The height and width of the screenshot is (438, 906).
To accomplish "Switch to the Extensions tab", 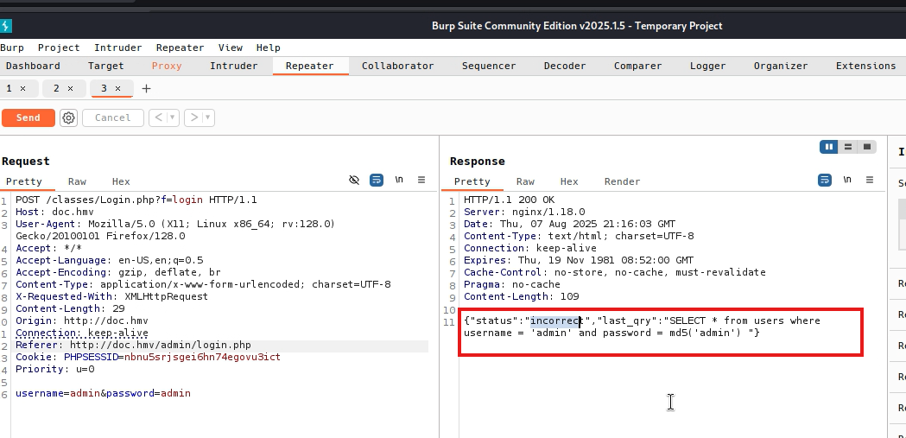I will 865,66.
